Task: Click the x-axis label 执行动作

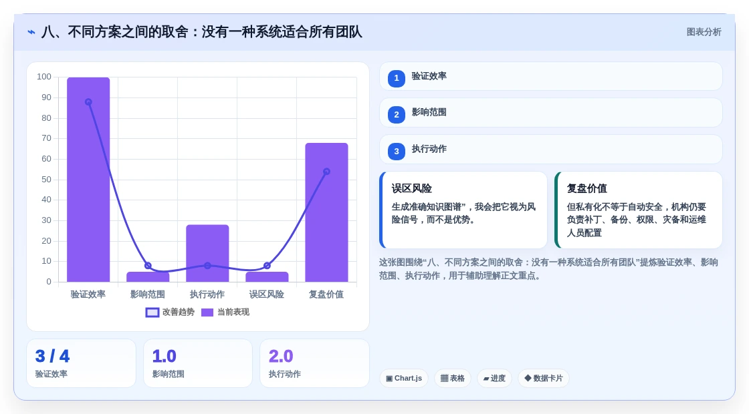Action: point(207,294)
